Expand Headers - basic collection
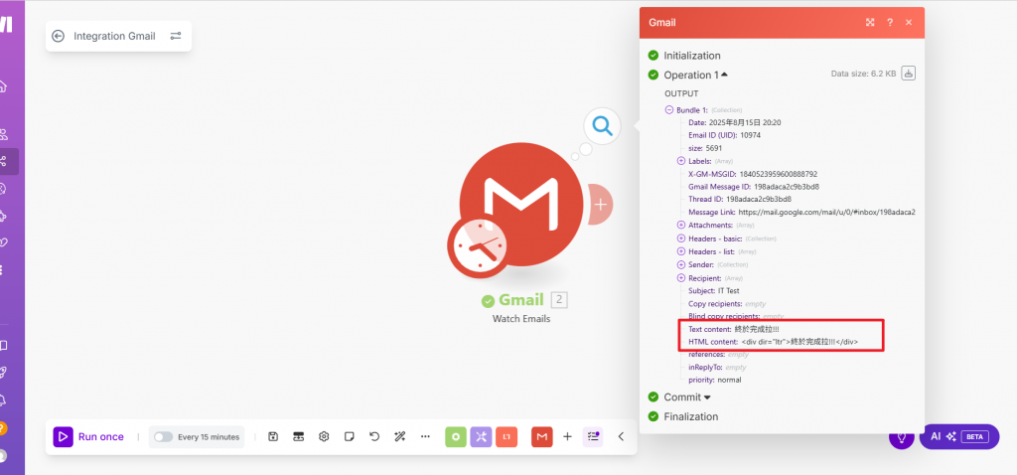The height and width of the screenshot is (475, 1017). [681, 238]
